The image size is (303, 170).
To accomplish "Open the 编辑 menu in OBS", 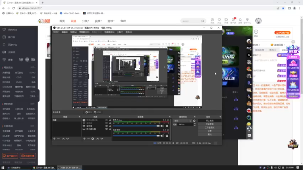I will 64,32.
